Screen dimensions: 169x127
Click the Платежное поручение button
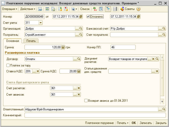point(99,123)
